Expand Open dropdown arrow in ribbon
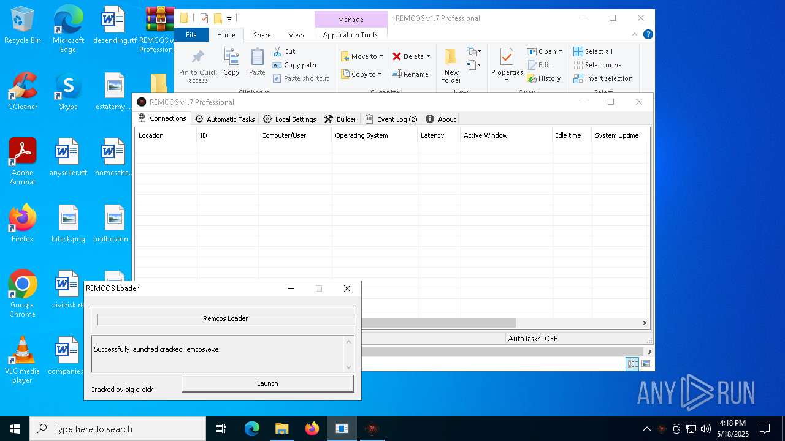Image resolution: width=785 pixels, height=441 pixels. click(x=561, y=51)
